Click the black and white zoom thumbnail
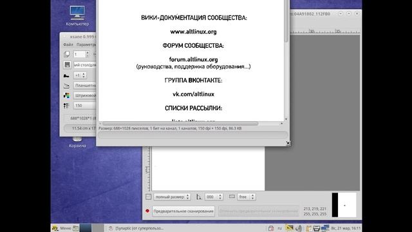Viewport: 412px width, 232px height. click(344, 205)
